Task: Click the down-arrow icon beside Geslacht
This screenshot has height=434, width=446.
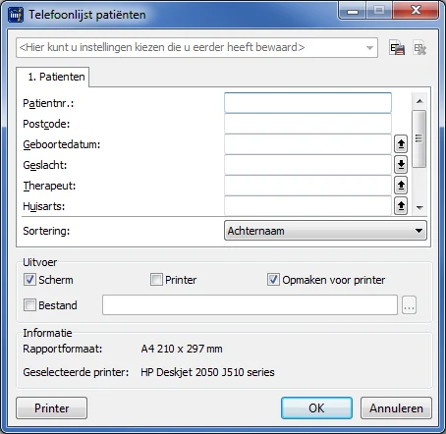Action: click(x=401, y=165)
